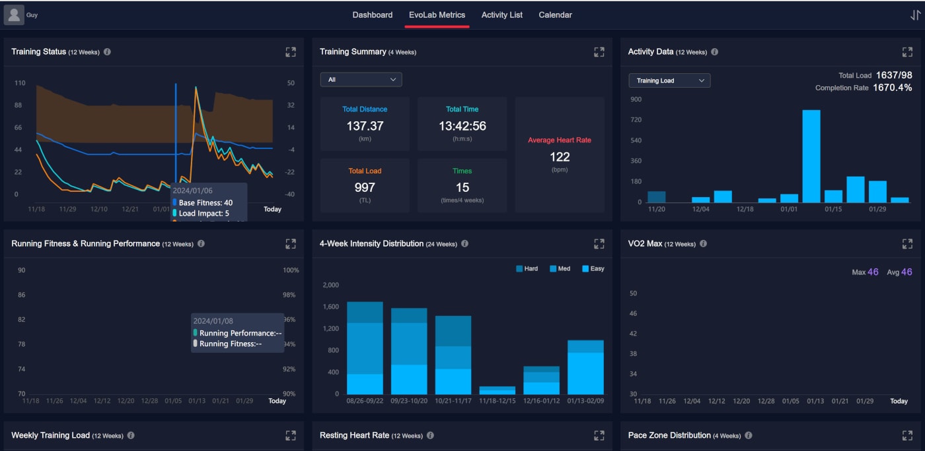Expand the 4-Week Intensity Distribution panel to fullscreen

pyautogui.click(x=599, y=243)
